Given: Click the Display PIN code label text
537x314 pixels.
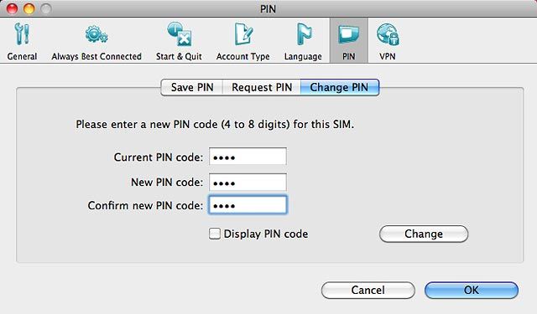Looking at the screenshot, I should [x=266, y=234].
